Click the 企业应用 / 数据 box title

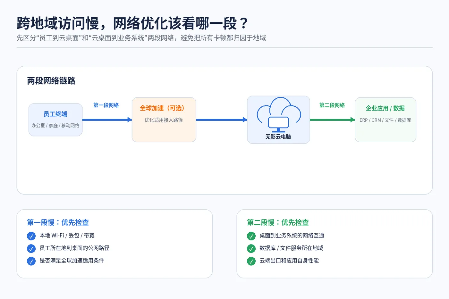point(385,108)
